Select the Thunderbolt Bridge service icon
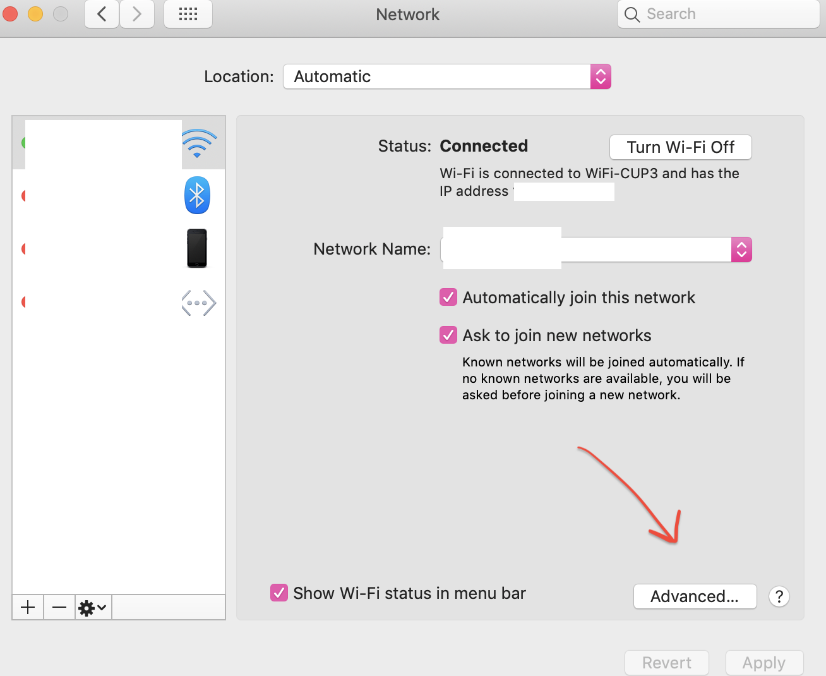Screen dimensions: 826x676 tap(199, 303)
